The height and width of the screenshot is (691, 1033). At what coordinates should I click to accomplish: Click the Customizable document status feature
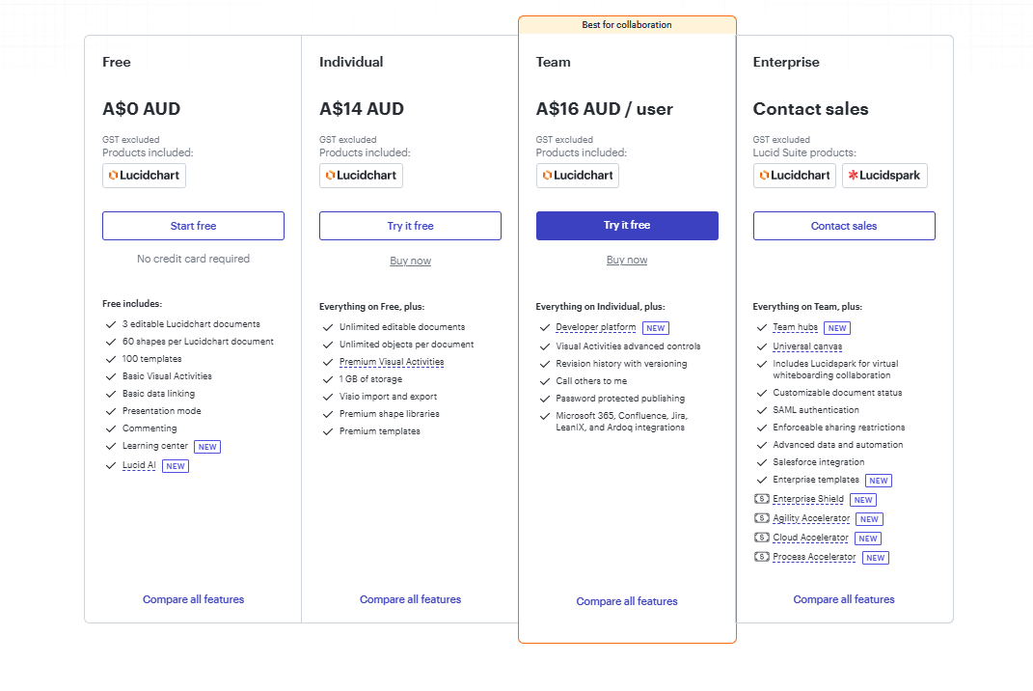[837, 393]
